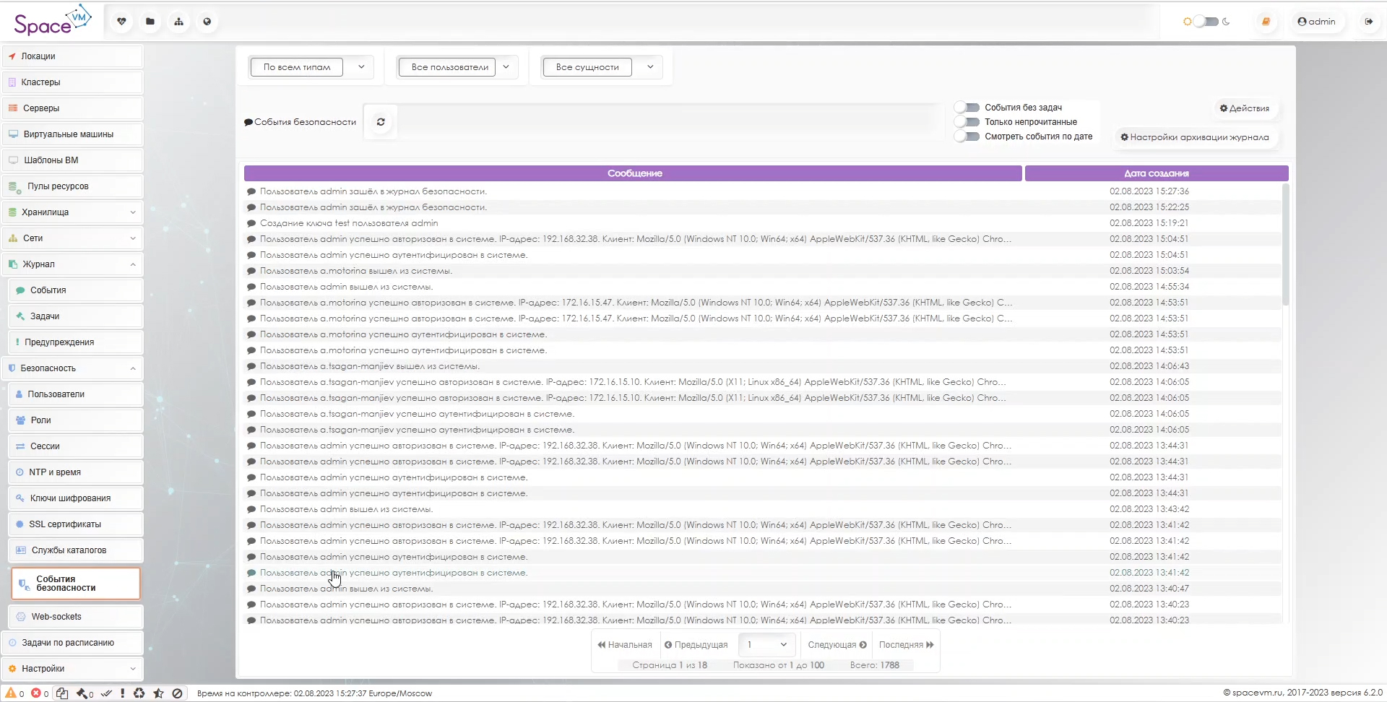Click the exclamation mark icon in status bar
Image resolution: width=1387 pixels, height=702 pixels.
coord(123,693)
